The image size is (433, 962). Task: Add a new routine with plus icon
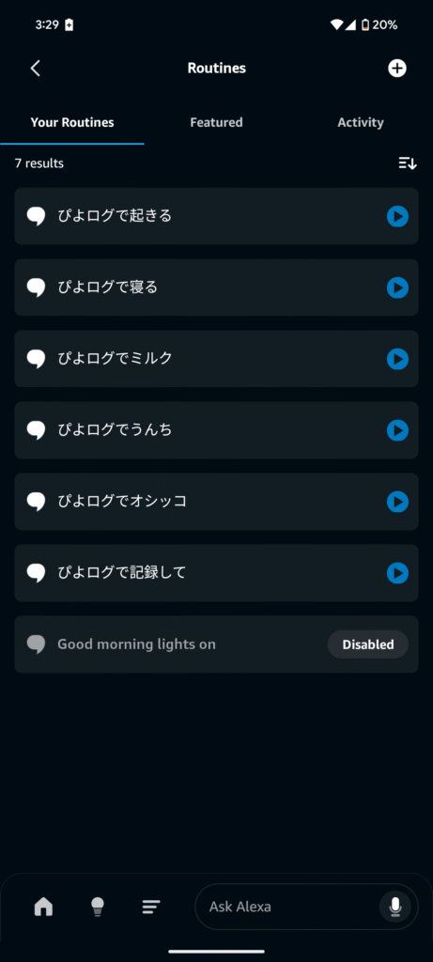click(x=397, y=68)
